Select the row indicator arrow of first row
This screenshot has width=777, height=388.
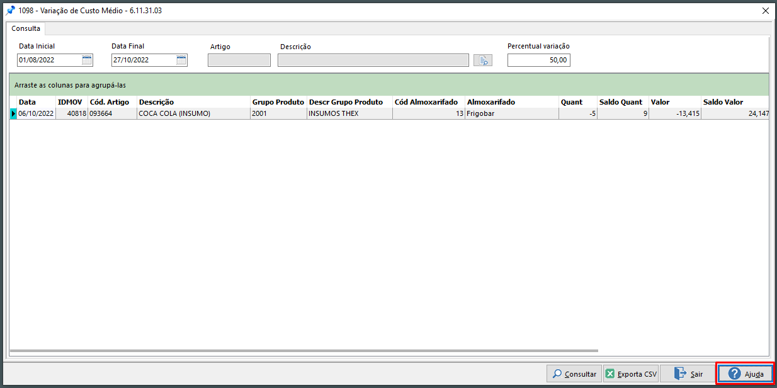13,113
